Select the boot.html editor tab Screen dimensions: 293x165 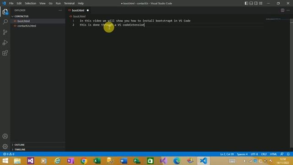coord(78,10)
